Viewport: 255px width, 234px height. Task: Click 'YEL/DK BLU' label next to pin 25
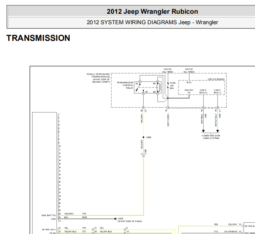click(106, 231)
